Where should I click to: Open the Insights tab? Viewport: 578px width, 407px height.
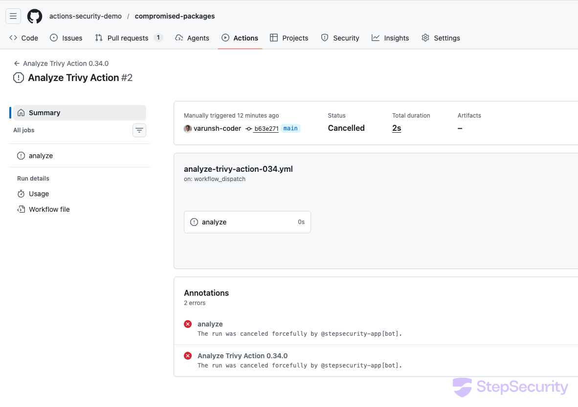(390, 38)
